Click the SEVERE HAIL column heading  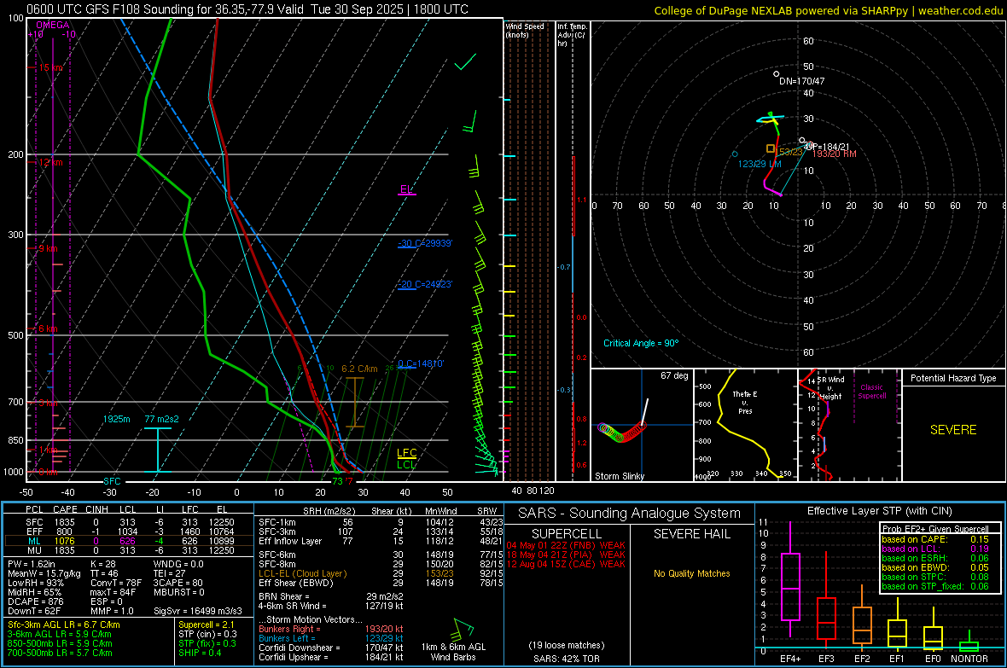tap(691, 534)
